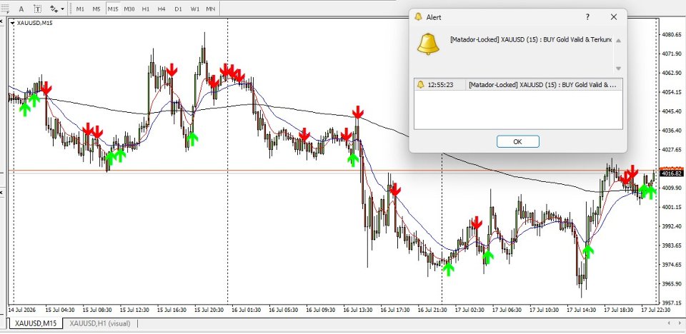The height and width of the screenshot is (334, 686).
Task: Expand the XAUUSD,M15 chart header triangle
Action: pyautogui.click(x=12, y=23)
